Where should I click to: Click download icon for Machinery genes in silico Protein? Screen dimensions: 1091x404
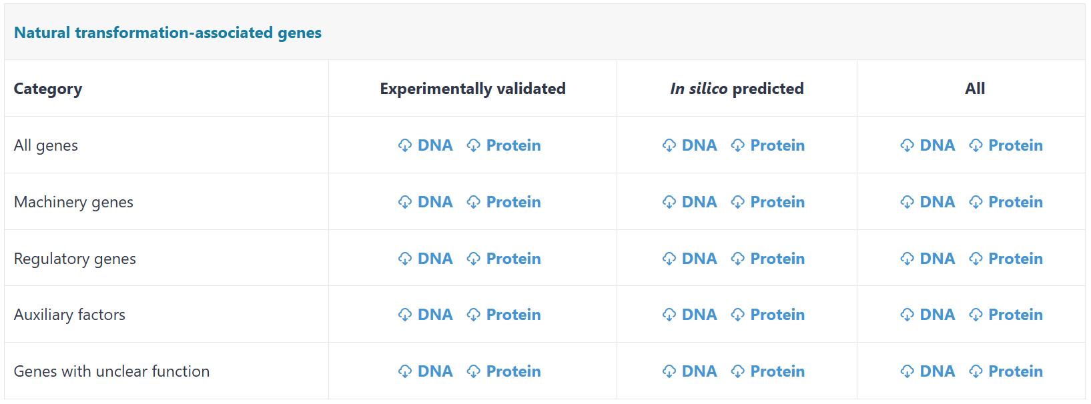(x=737, y=202)
